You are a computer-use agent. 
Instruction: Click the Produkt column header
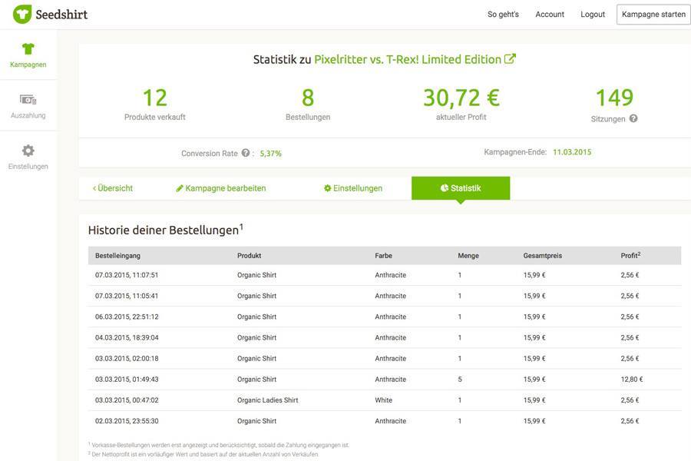click(249, 255)
